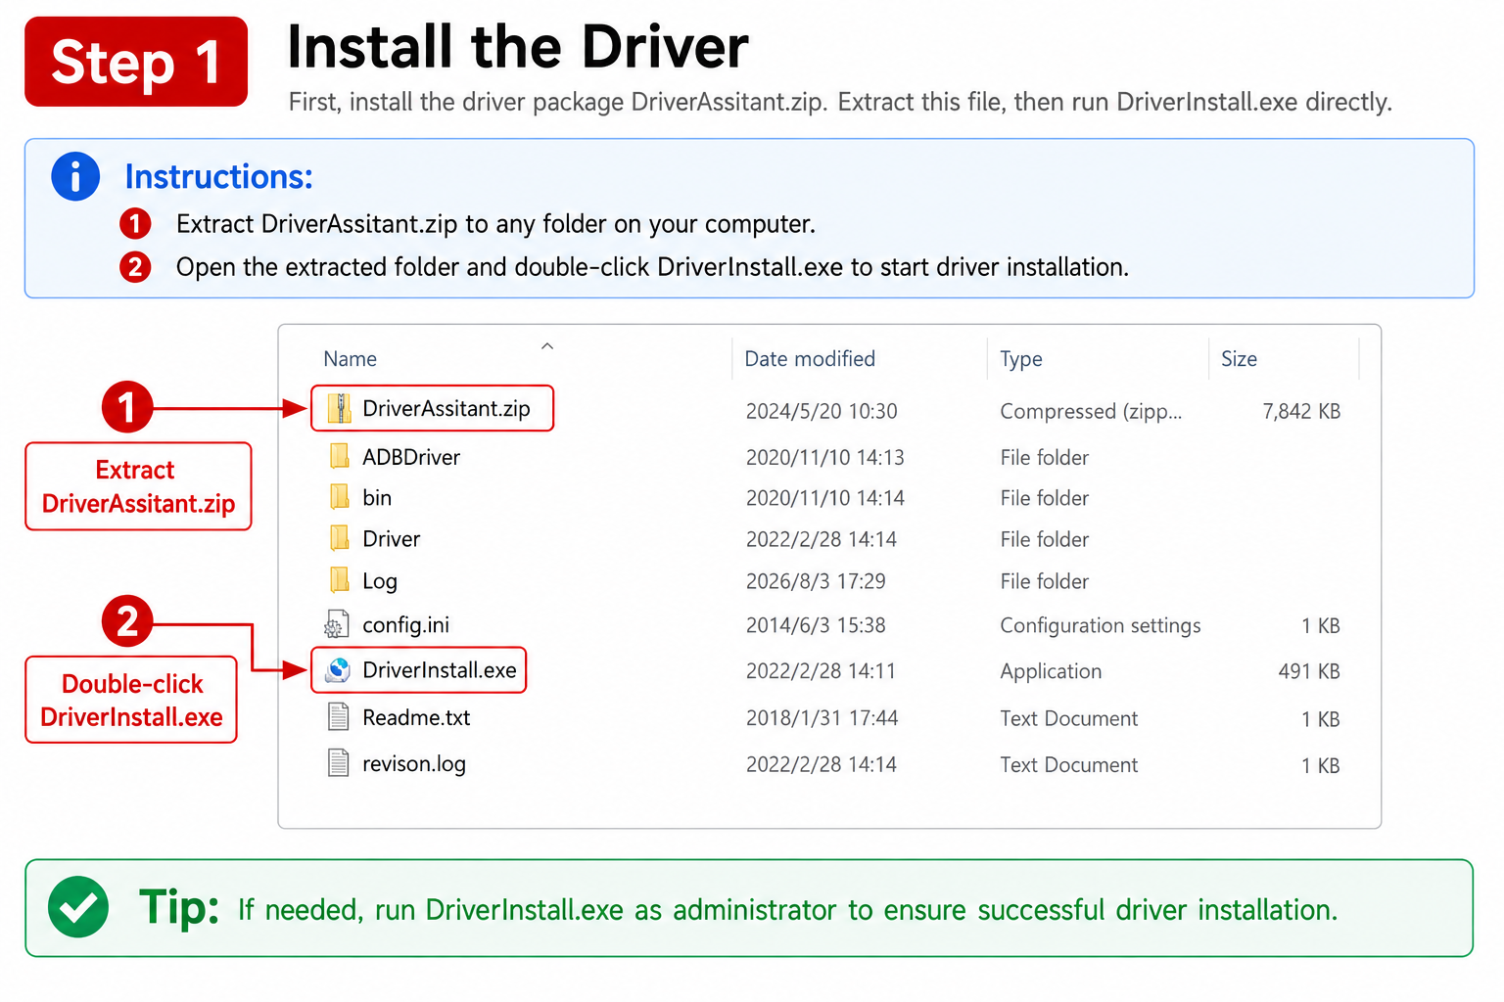
Task: Sort files by the Type column header
Action: click(1020, 359)
